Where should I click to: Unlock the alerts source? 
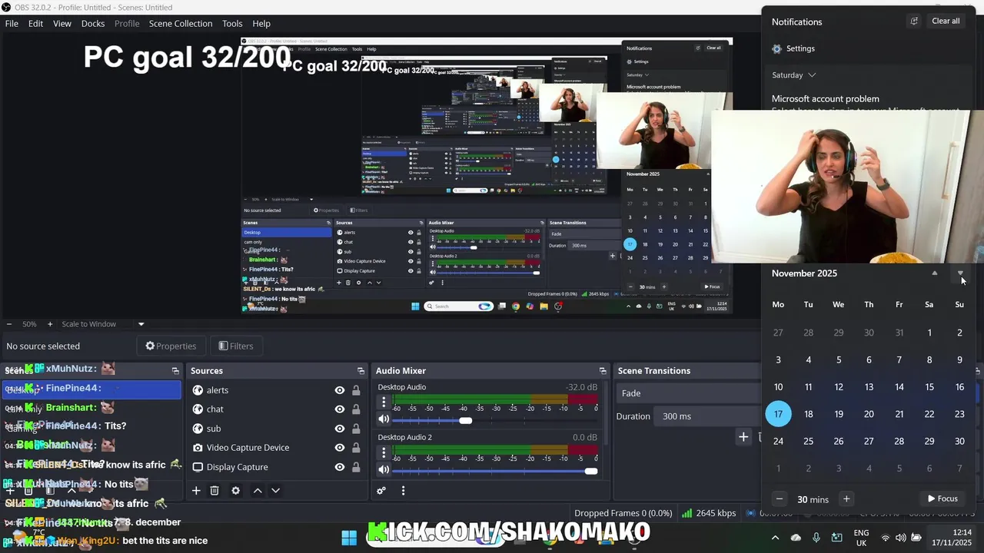coord(356,390)
